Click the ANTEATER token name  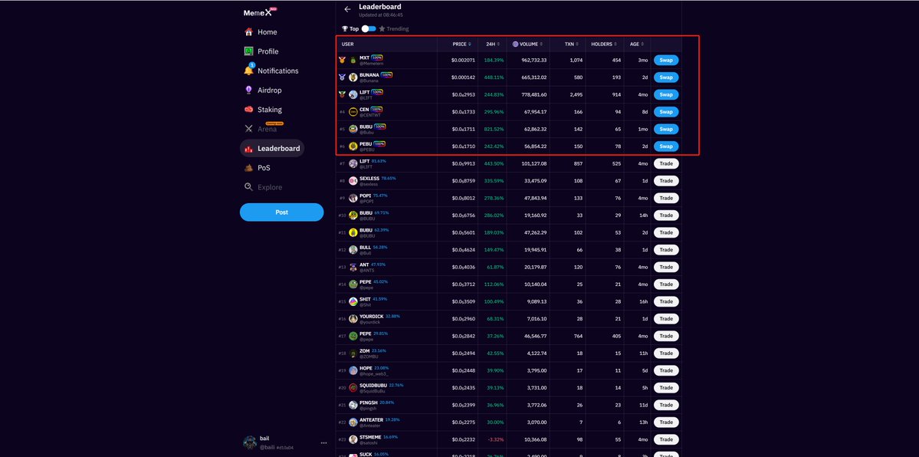coord(372,420)
